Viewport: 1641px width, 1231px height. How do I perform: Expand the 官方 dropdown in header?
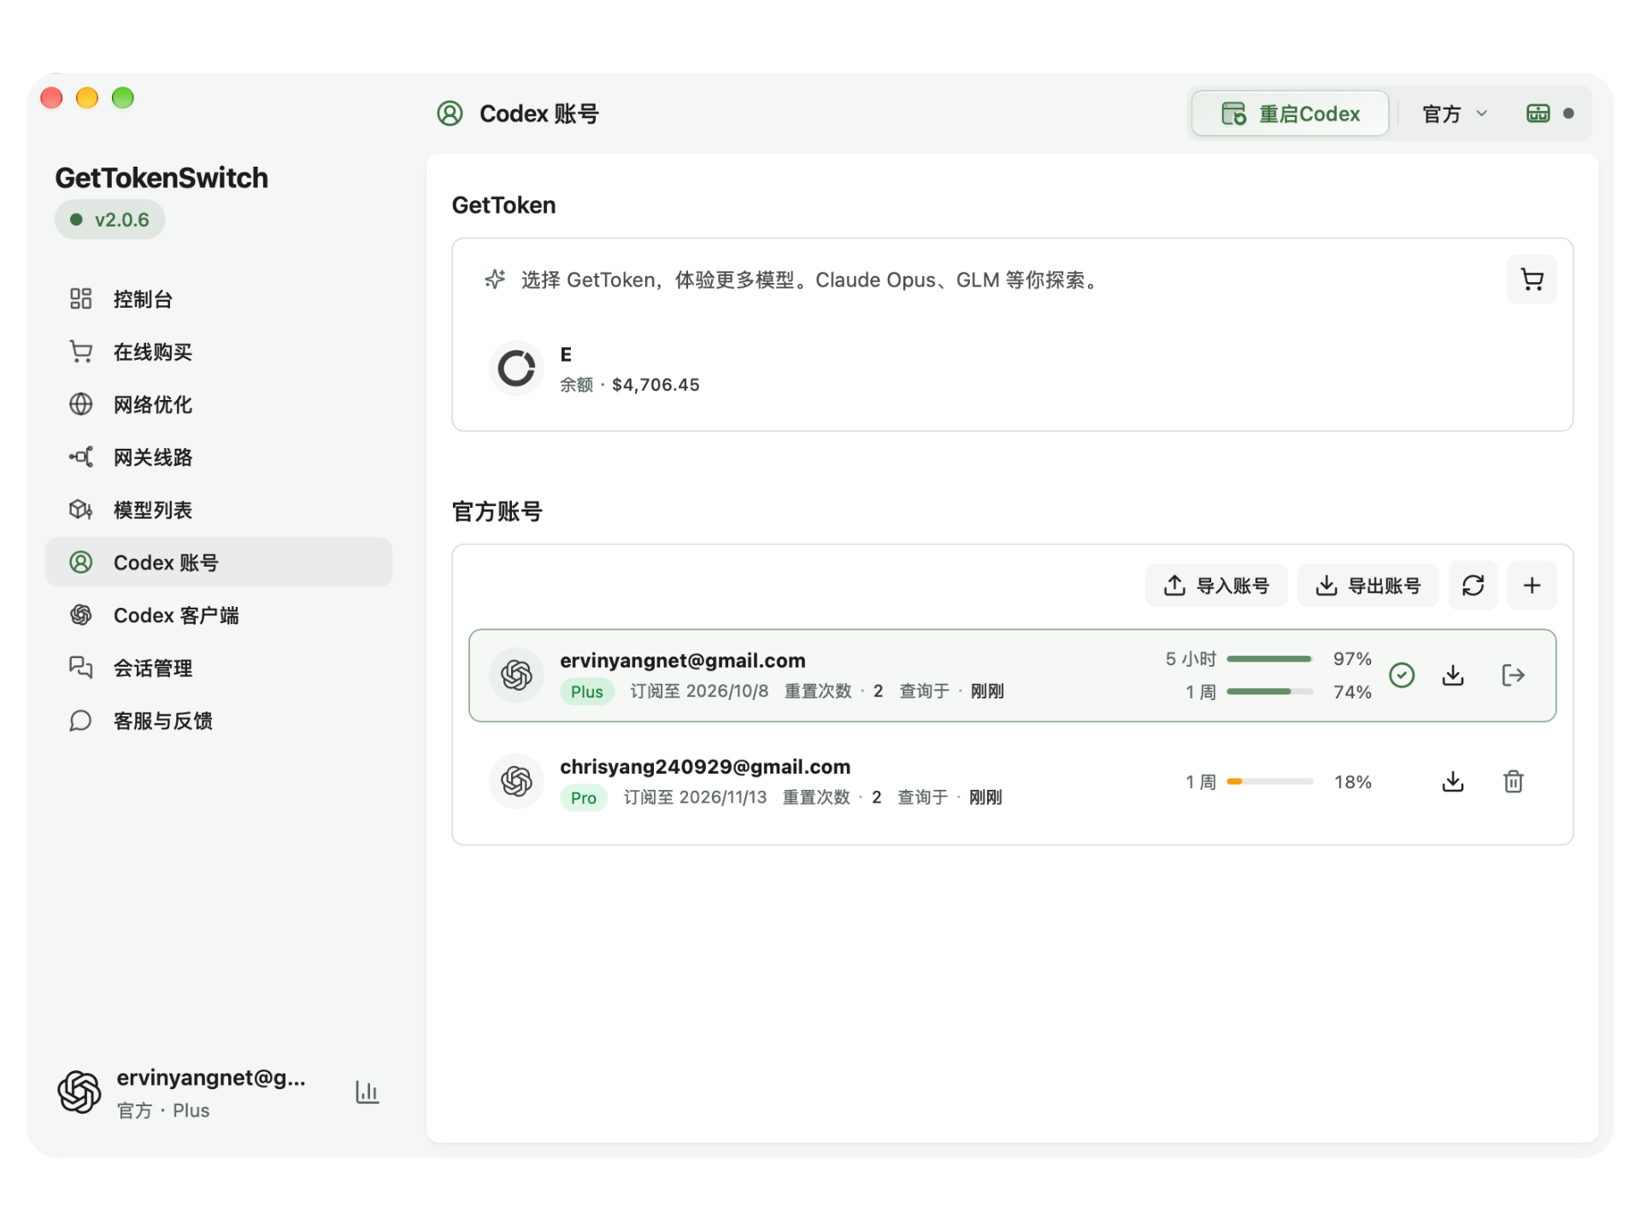1455,114
